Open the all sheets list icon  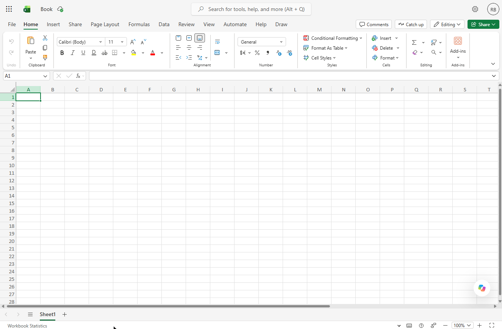click(x=30, y=314)
